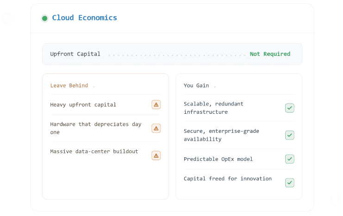
Task: Click warning icon beside Heavy upfront capital
Action: 156,105
